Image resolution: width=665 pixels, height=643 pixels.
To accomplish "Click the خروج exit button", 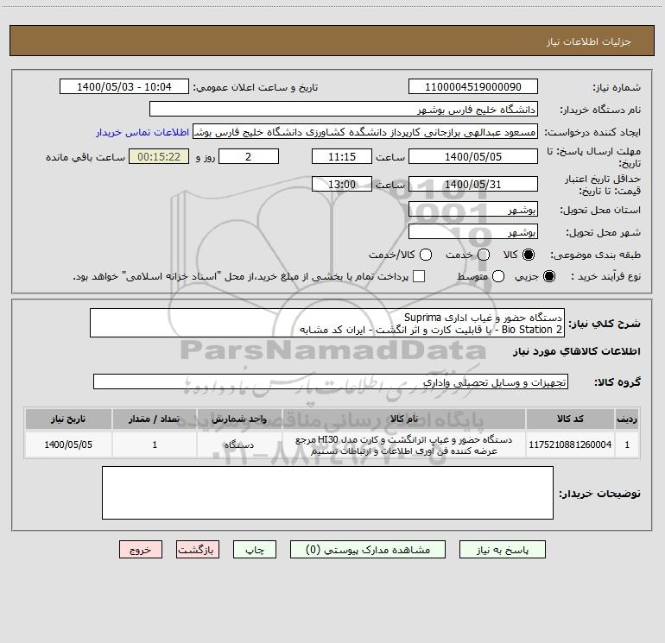I will coord(141,550).
